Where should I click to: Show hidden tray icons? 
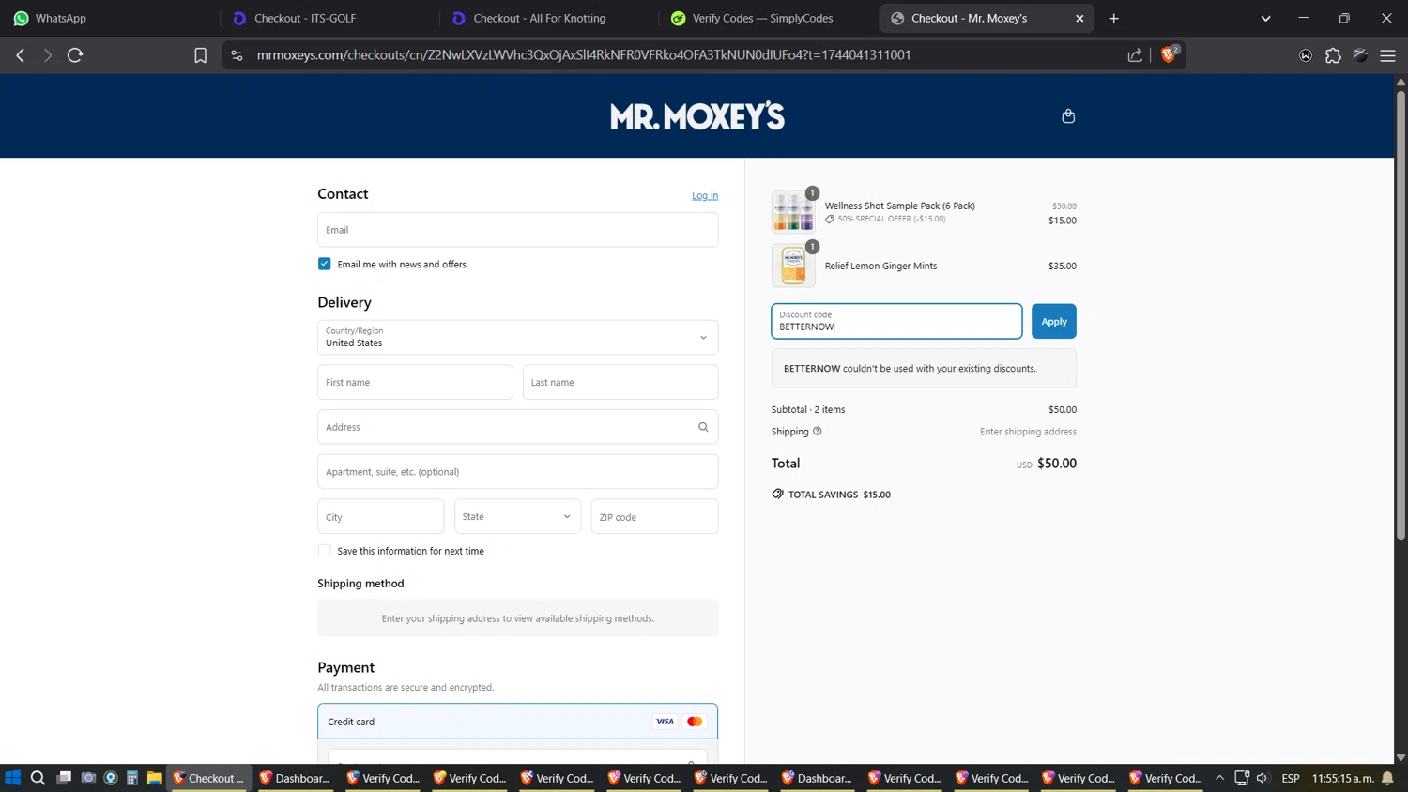[1219, 778]
